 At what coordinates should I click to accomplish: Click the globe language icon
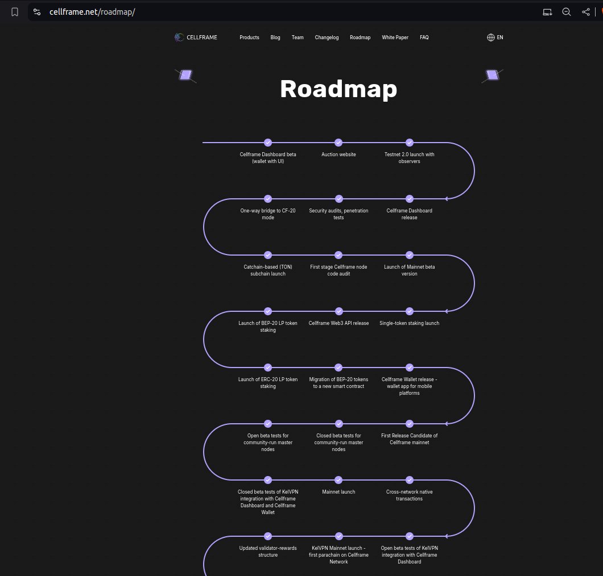pyautogui.click(x=491, y=37)
